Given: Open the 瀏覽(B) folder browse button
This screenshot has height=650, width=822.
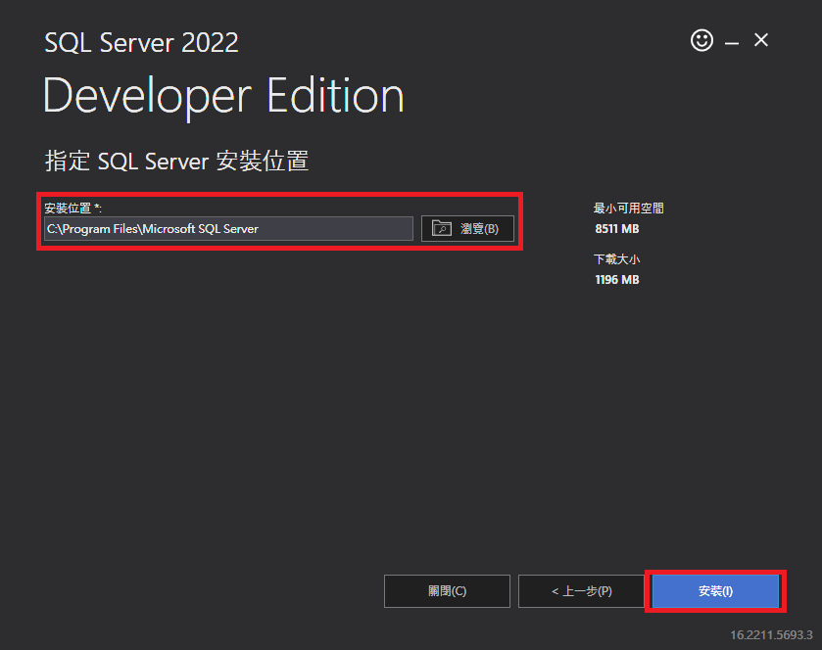Looking at the screenshot, I should click(x=467, y=229).
